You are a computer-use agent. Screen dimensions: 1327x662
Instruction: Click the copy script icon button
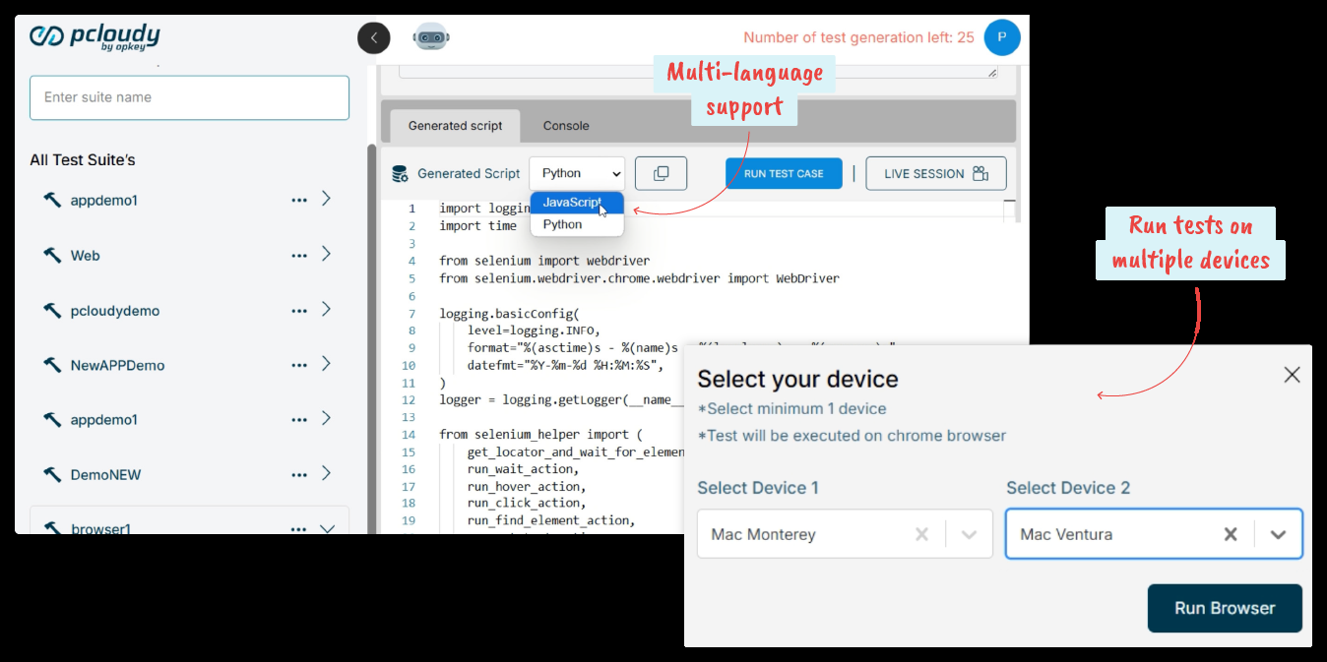click(661, 173)
